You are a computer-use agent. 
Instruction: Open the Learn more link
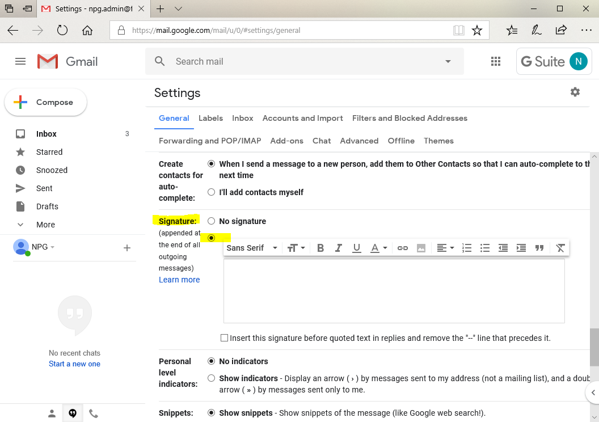pos(179,280)
